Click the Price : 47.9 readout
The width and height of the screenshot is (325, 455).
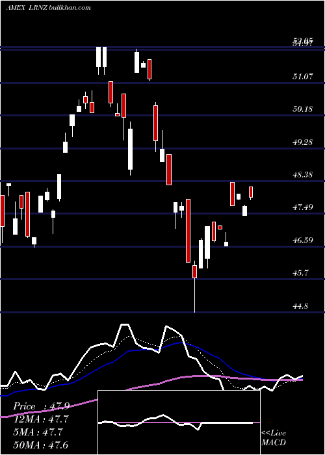41,406
